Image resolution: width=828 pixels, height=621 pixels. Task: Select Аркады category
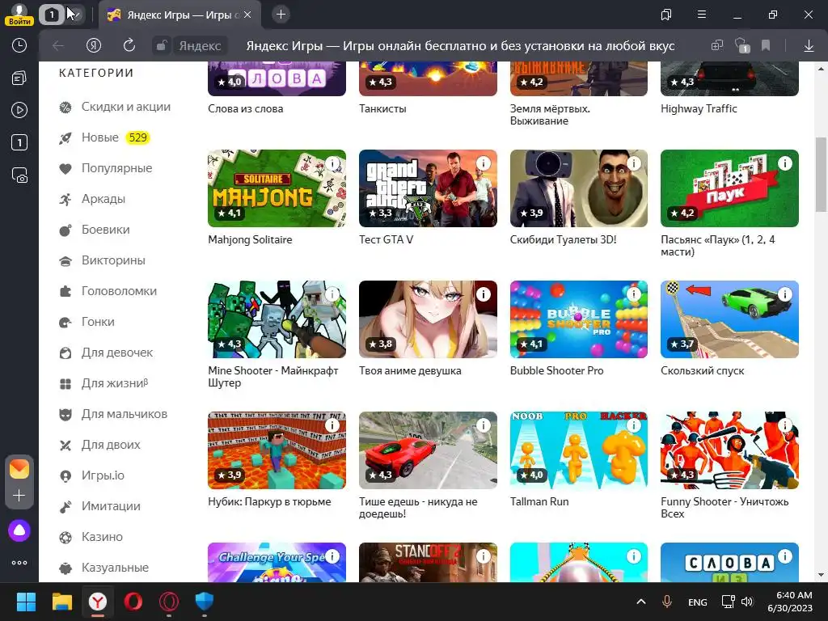click(92, 199)
